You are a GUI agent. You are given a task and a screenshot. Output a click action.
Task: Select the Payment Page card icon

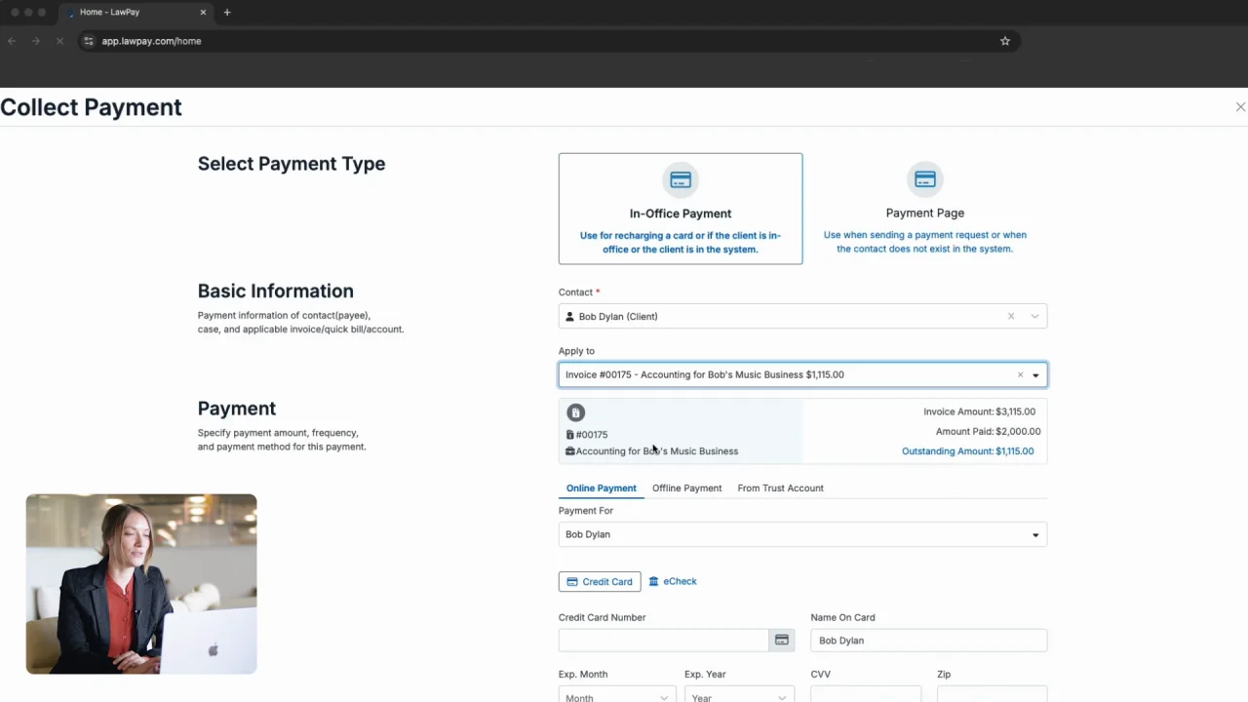[x=925, y=179]
